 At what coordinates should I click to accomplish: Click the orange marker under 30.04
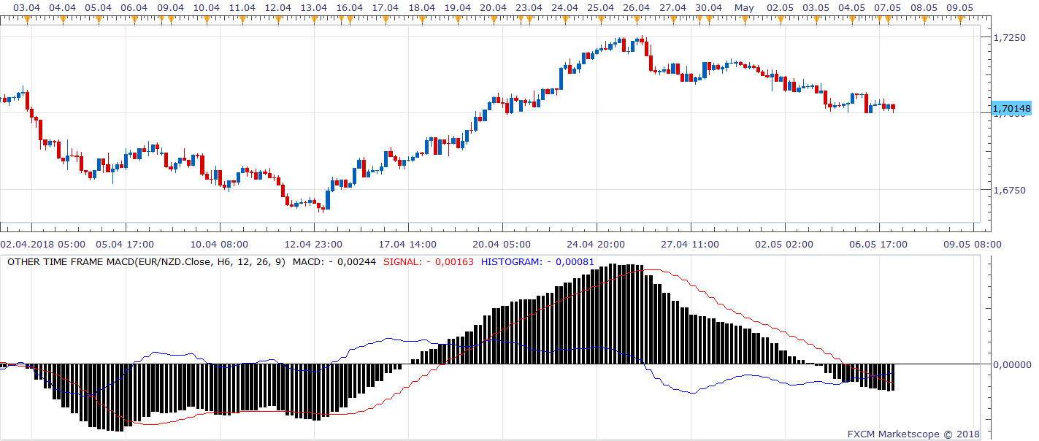[x=709, y=18]
